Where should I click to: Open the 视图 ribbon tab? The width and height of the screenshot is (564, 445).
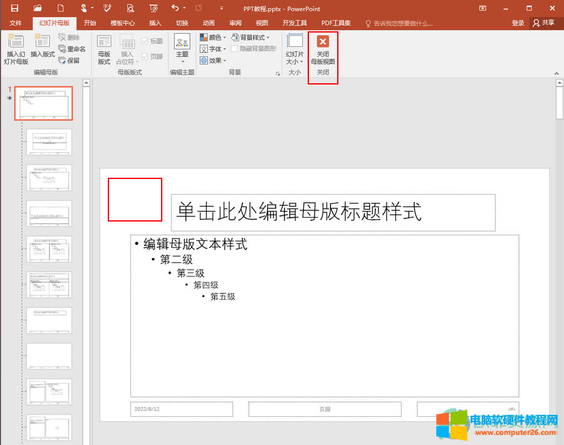tap(262, 23)
